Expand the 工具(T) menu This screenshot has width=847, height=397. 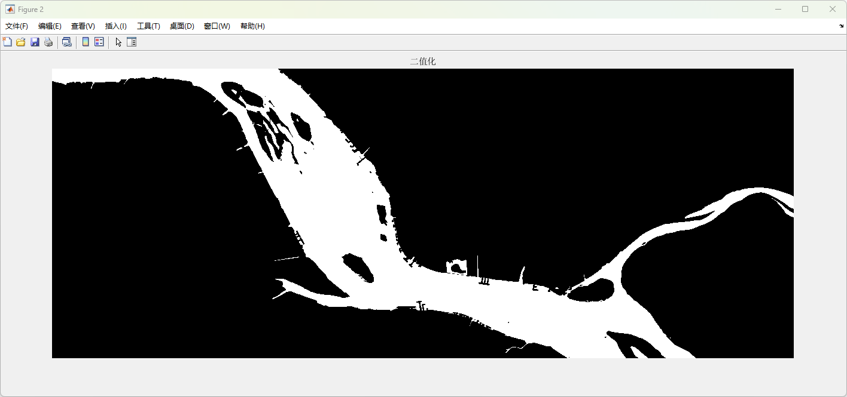[148, 26]
